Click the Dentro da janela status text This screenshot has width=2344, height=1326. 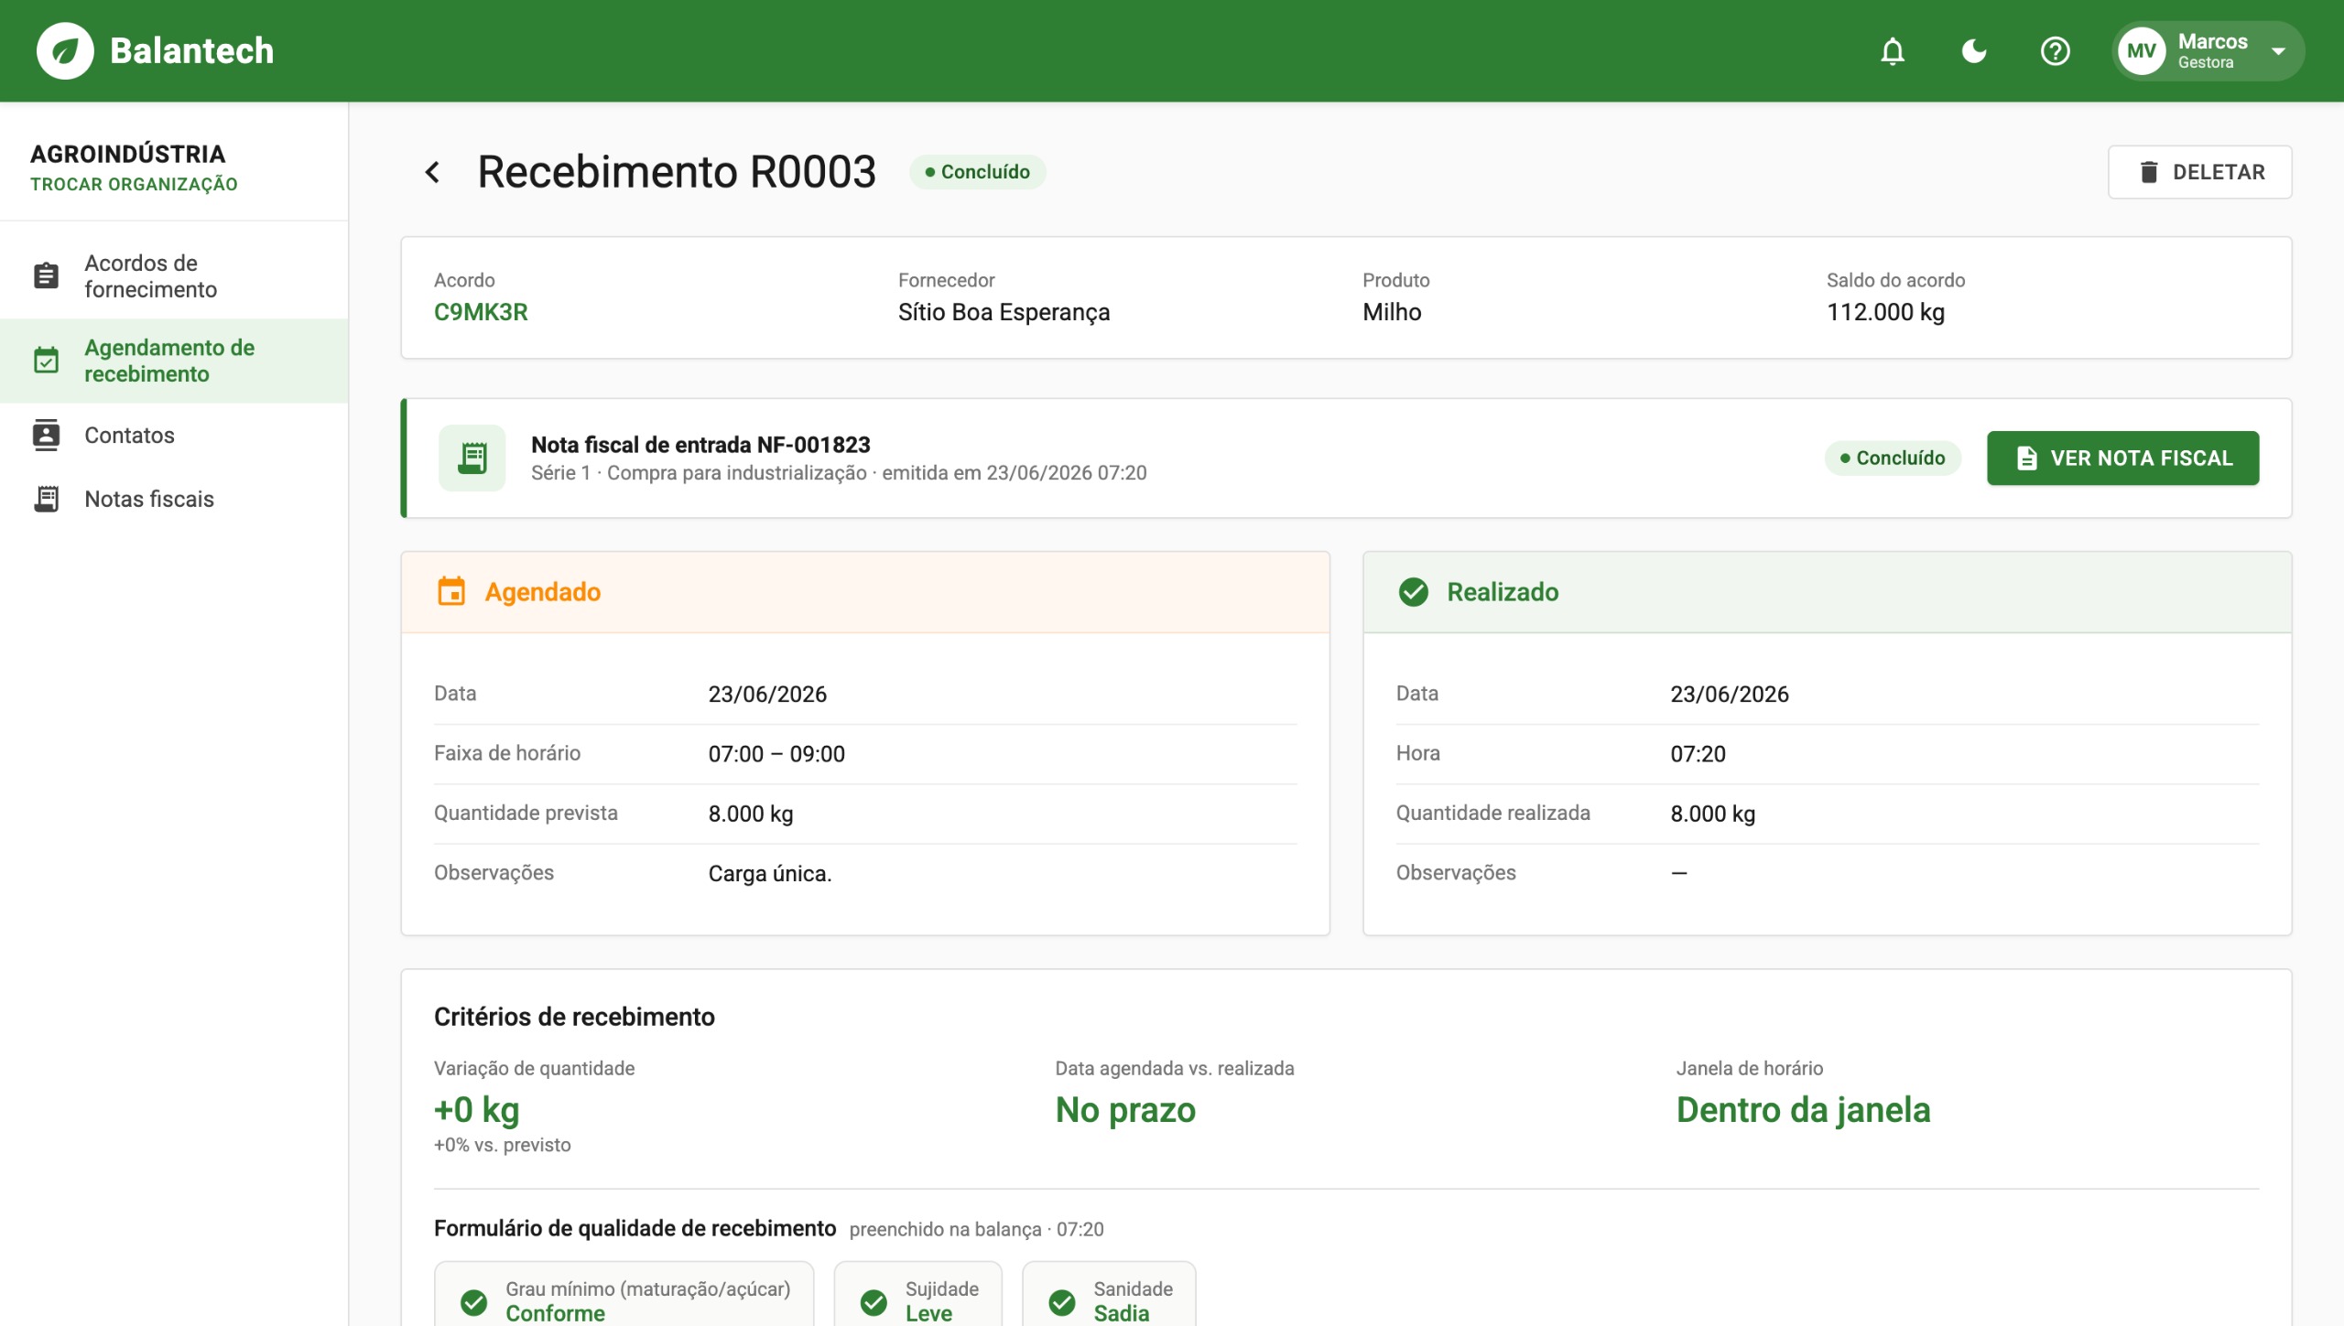point(1803,1109)
